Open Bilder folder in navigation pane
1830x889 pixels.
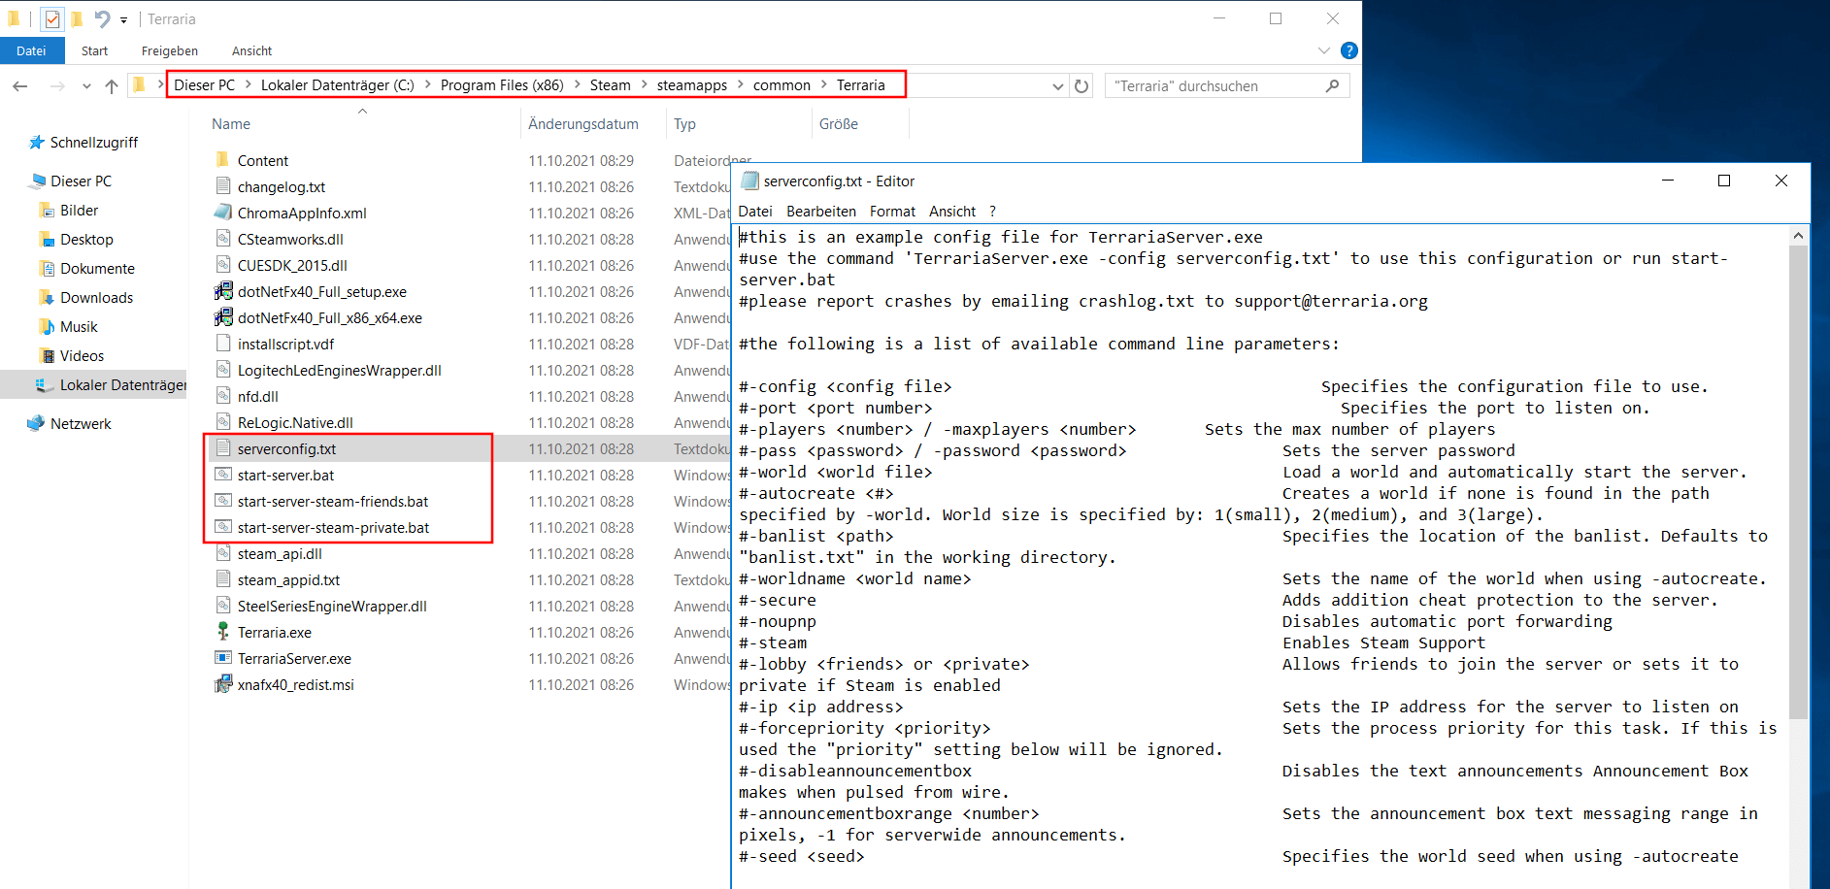pyautogui.click(x=79, y=211)
